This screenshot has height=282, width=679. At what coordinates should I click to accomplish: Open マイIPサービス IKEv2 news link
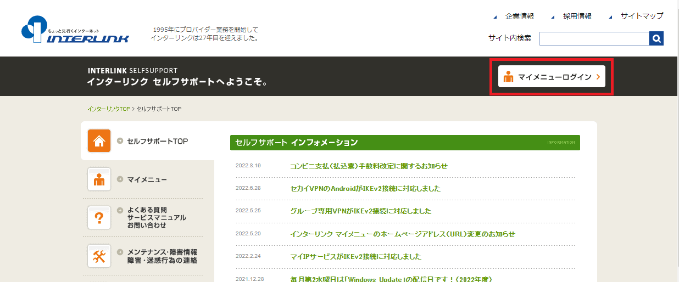point(355,256)
